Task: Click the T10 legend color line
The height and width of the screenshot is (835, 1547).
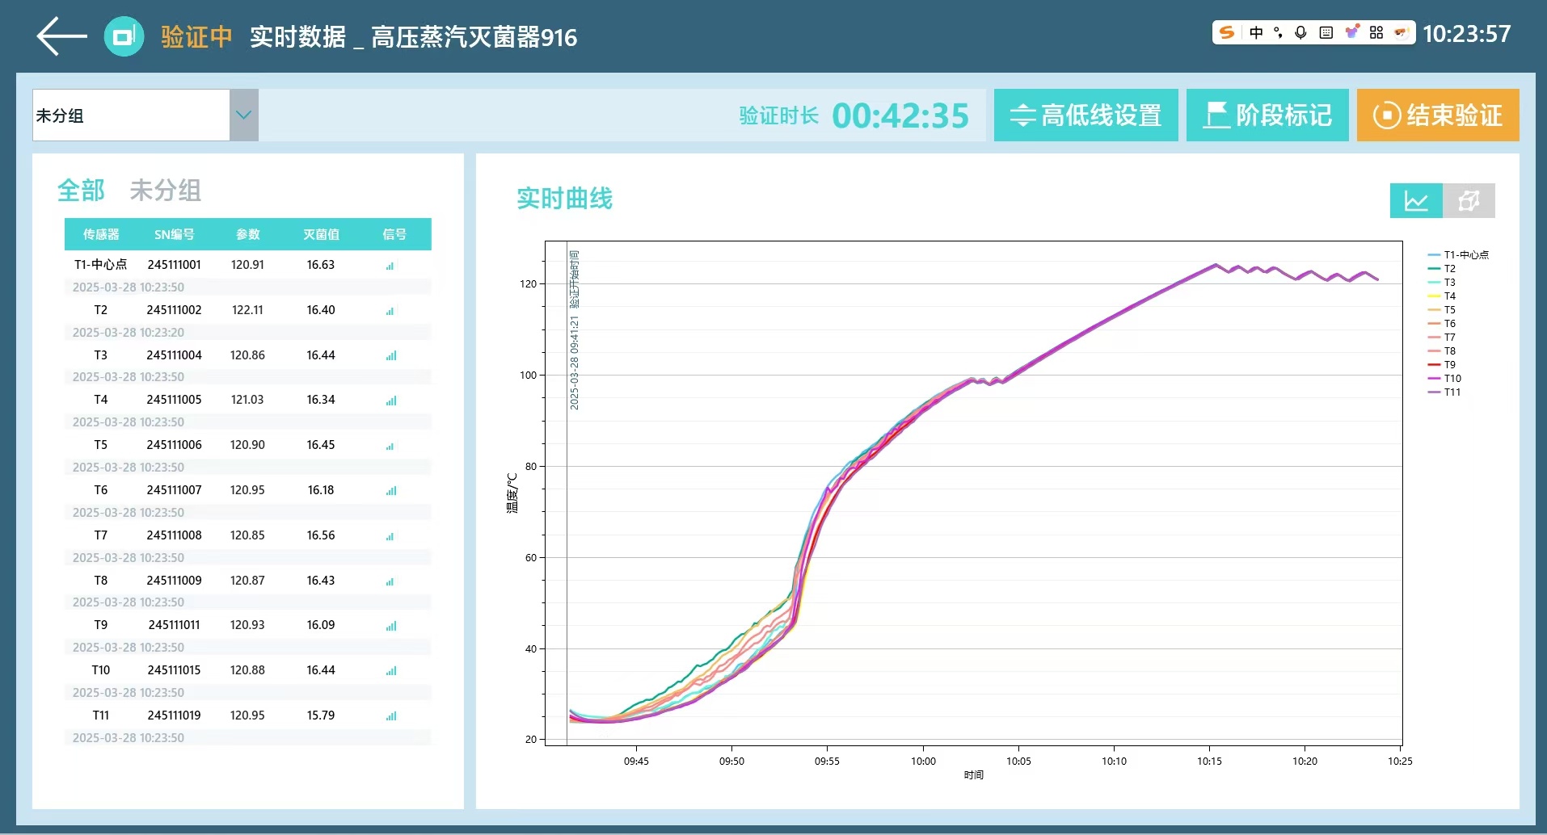Action: tap(1434, 379)
